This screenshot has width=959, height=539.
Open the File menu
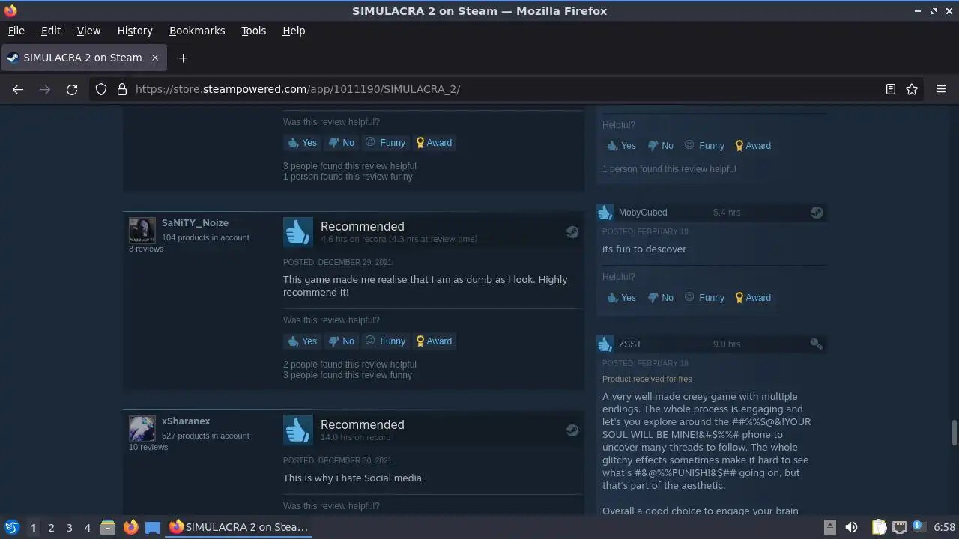click(16, 31)
